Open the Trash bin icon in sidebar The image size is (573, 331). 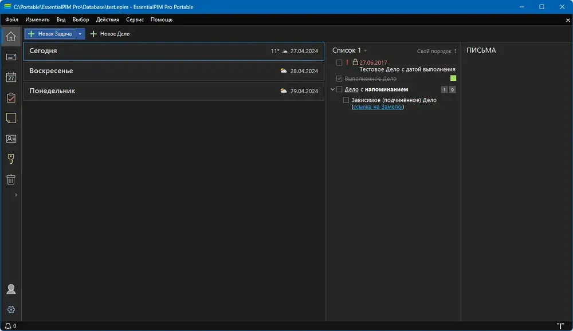(11, 179)
